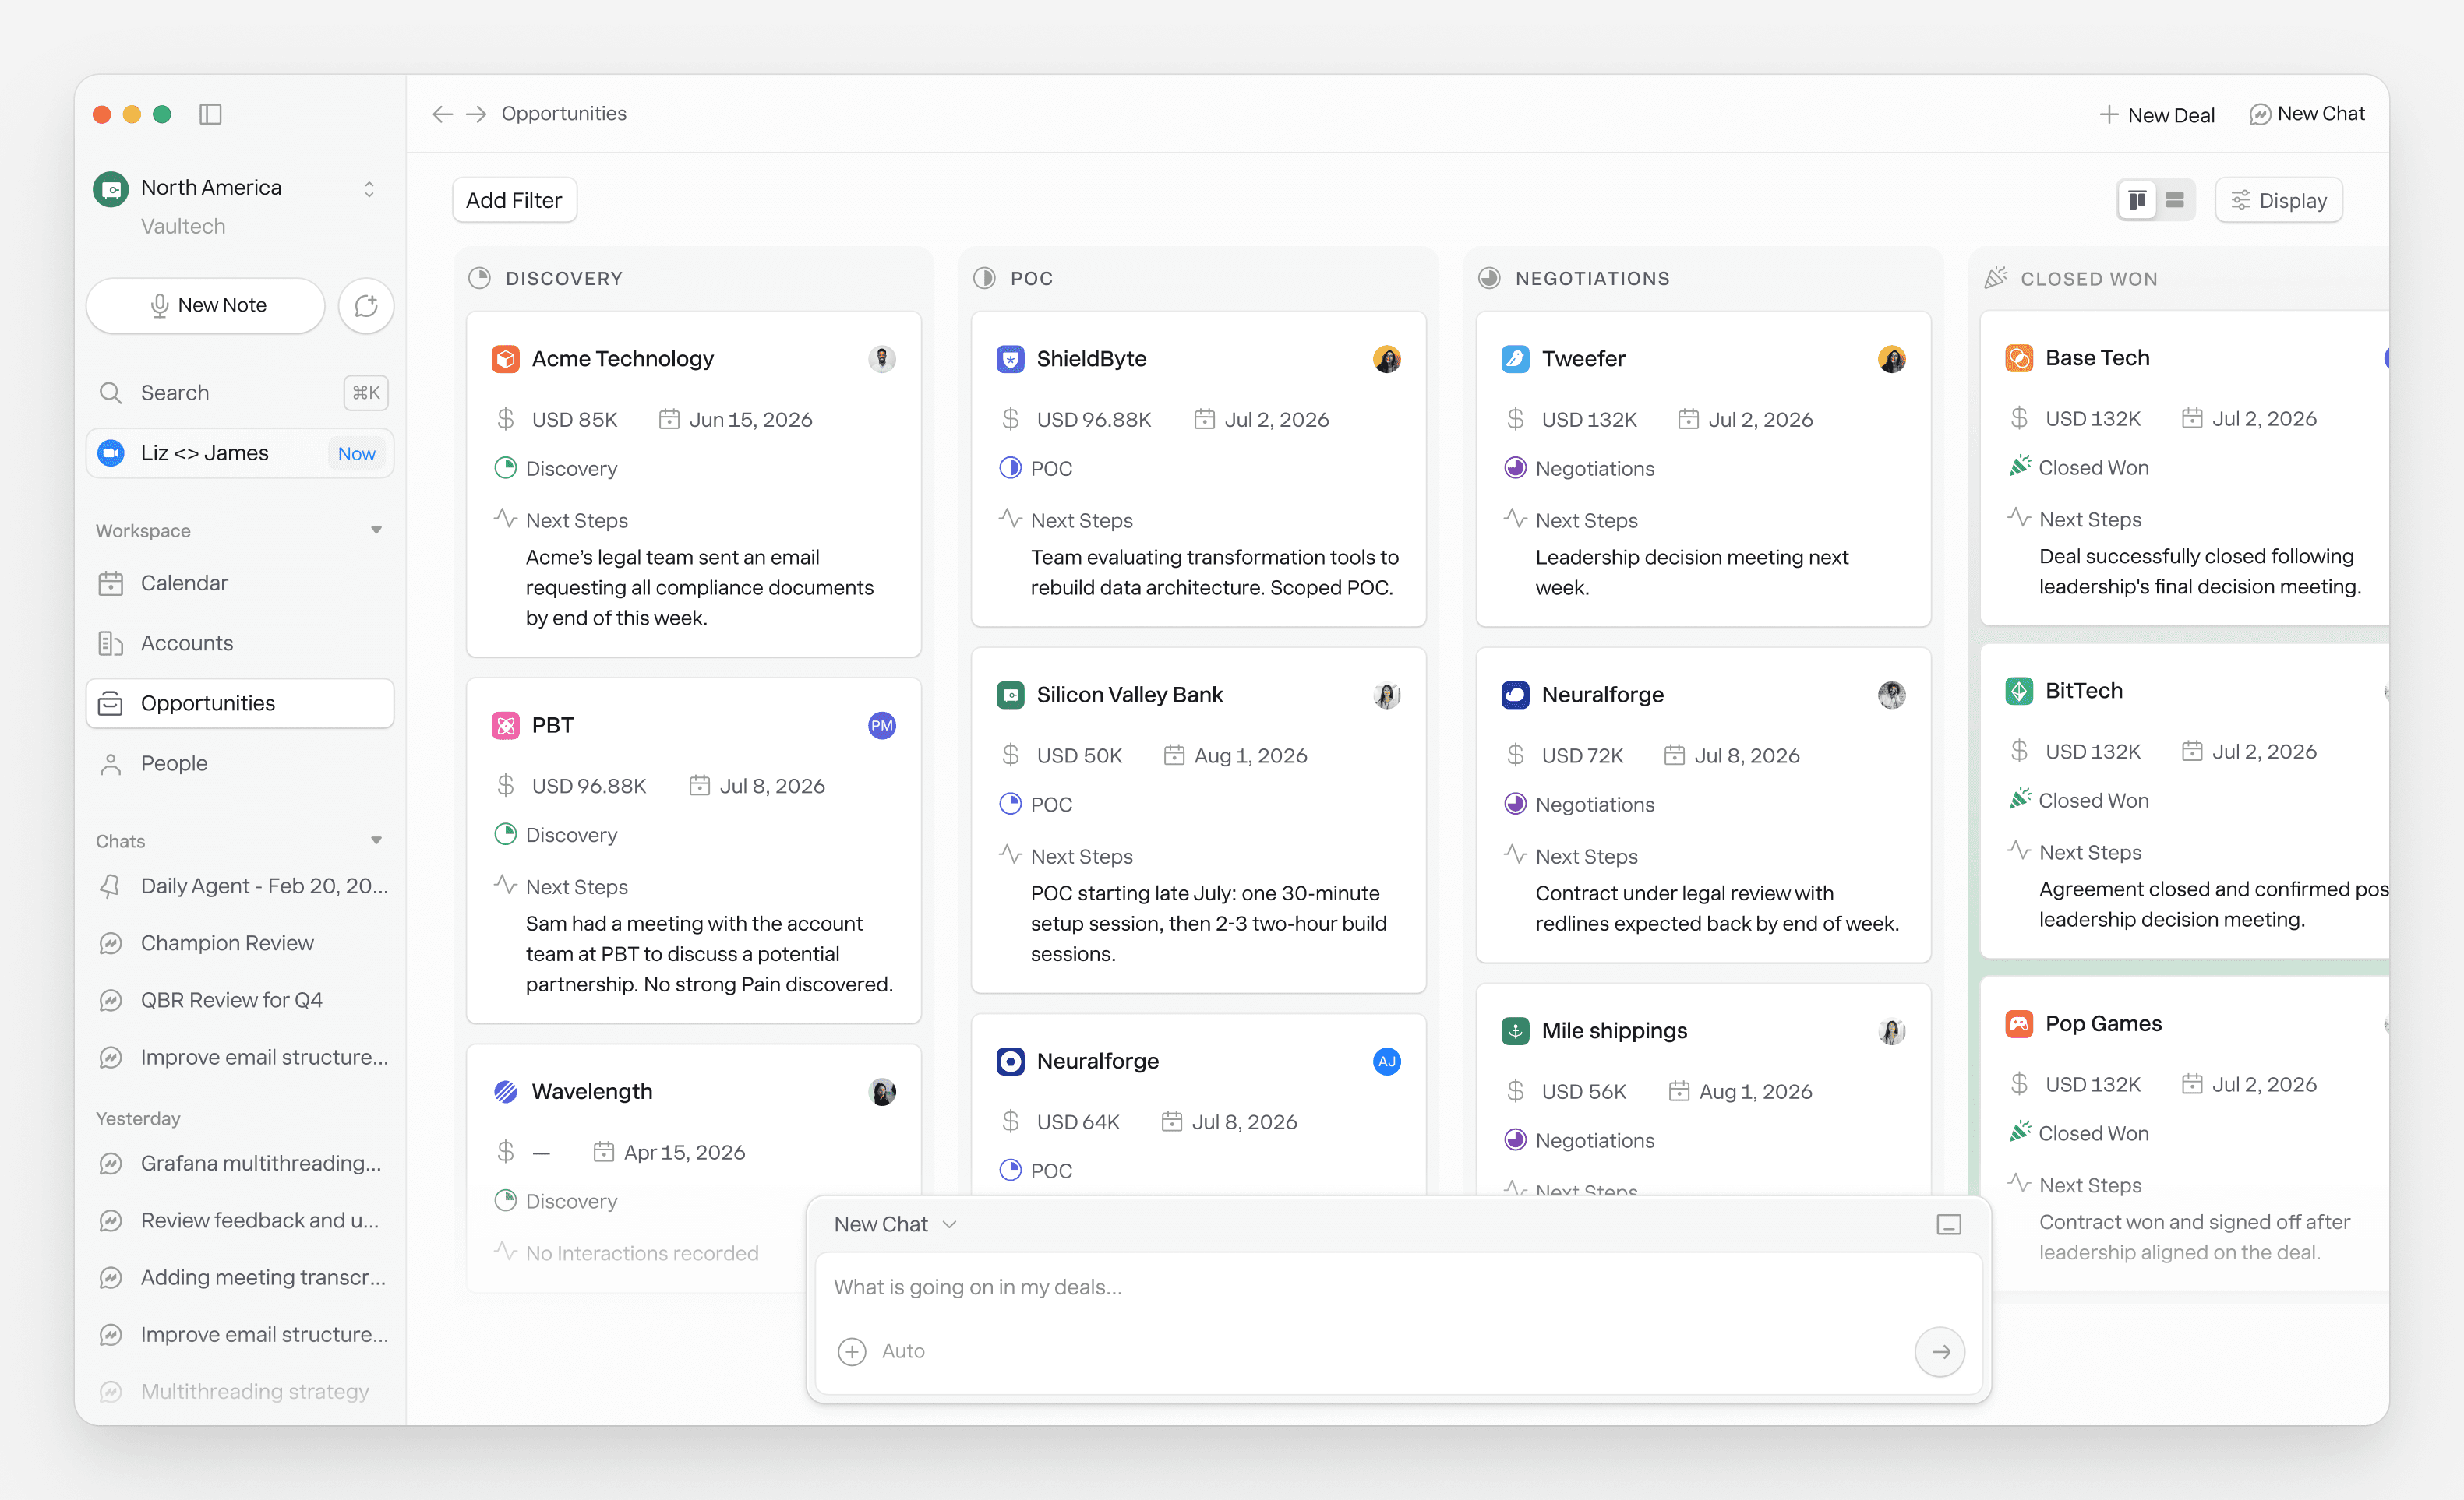Go back with the left arrow

pos(443,114)
